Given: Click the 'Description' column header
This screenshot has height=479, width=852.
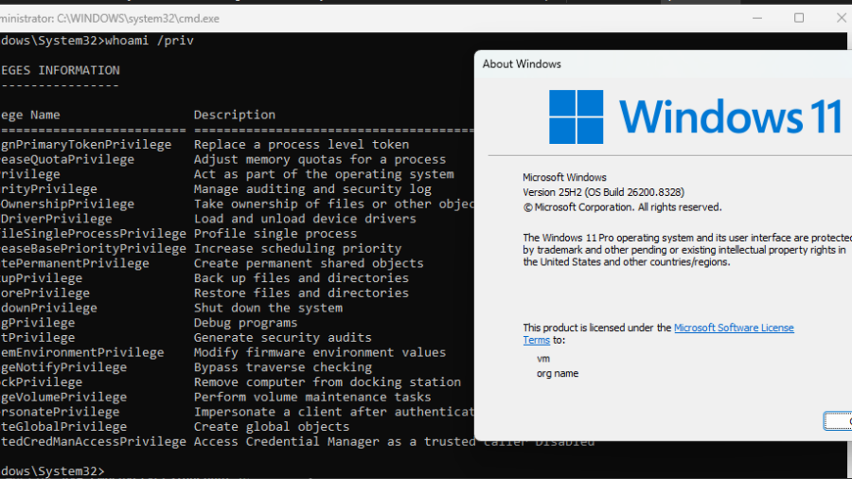Looking at the screenshot, I should (235, 115).
